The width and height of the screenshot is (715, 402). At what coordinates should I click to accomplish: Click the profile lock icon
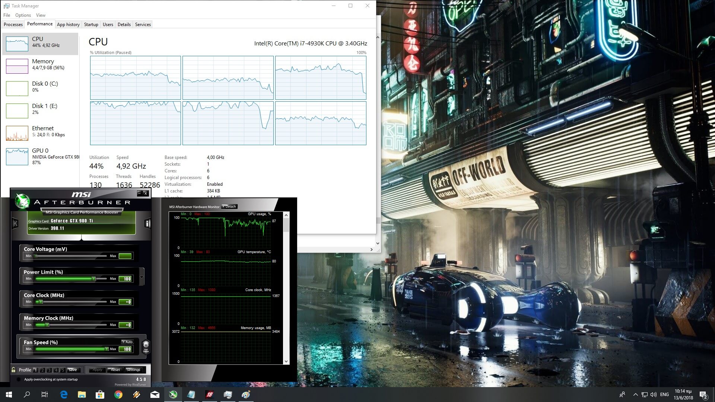click(x=14, y=370)
